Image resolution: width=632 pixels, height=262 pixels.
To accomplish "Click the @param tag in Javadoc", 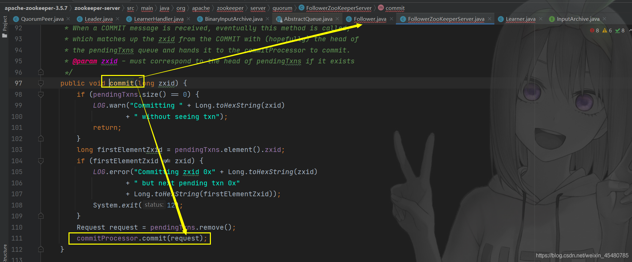I will click(x=85, y=61).
